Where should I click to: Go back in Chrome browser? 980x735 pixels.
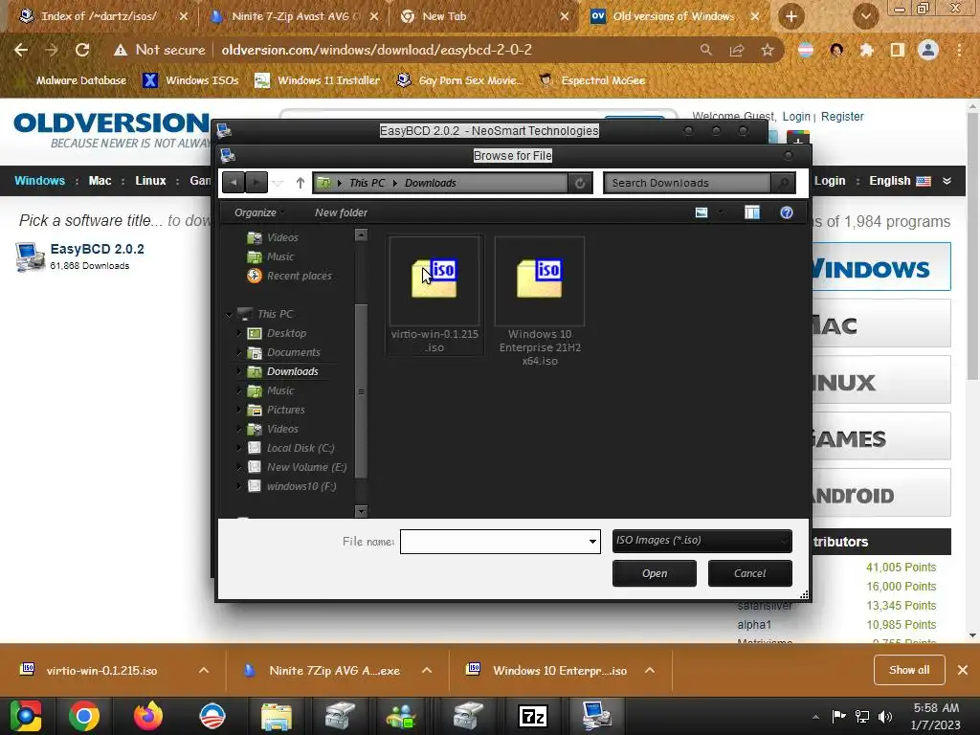[x=21, y=50]
